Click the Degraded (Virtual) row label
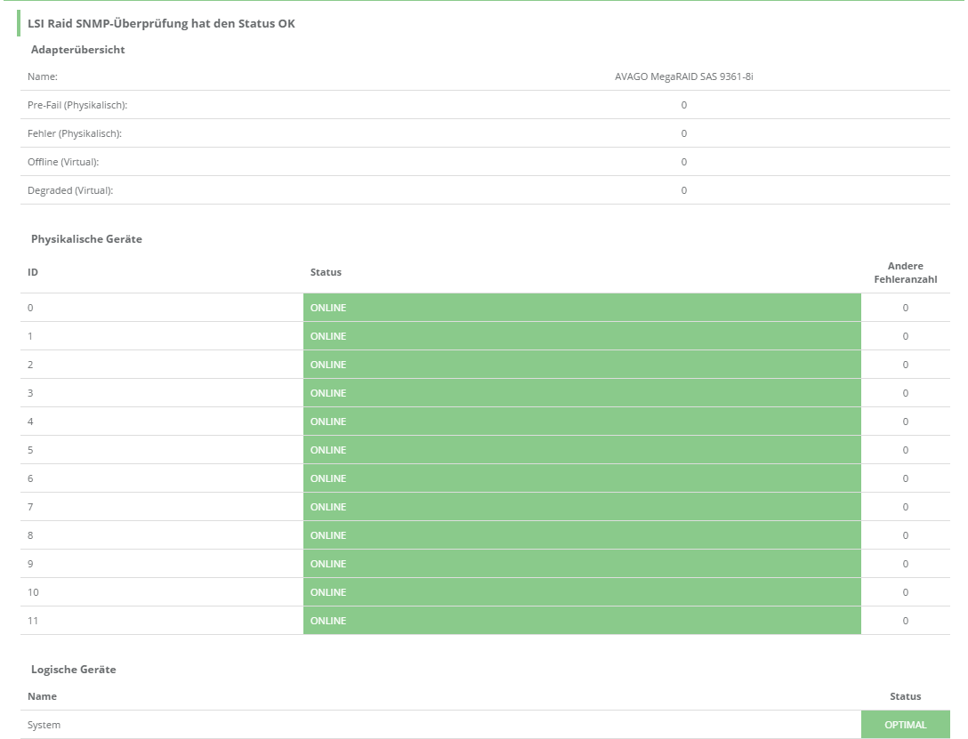Viewport: 968px width, 739px height. pyautogui.click(x=70, y=190)
